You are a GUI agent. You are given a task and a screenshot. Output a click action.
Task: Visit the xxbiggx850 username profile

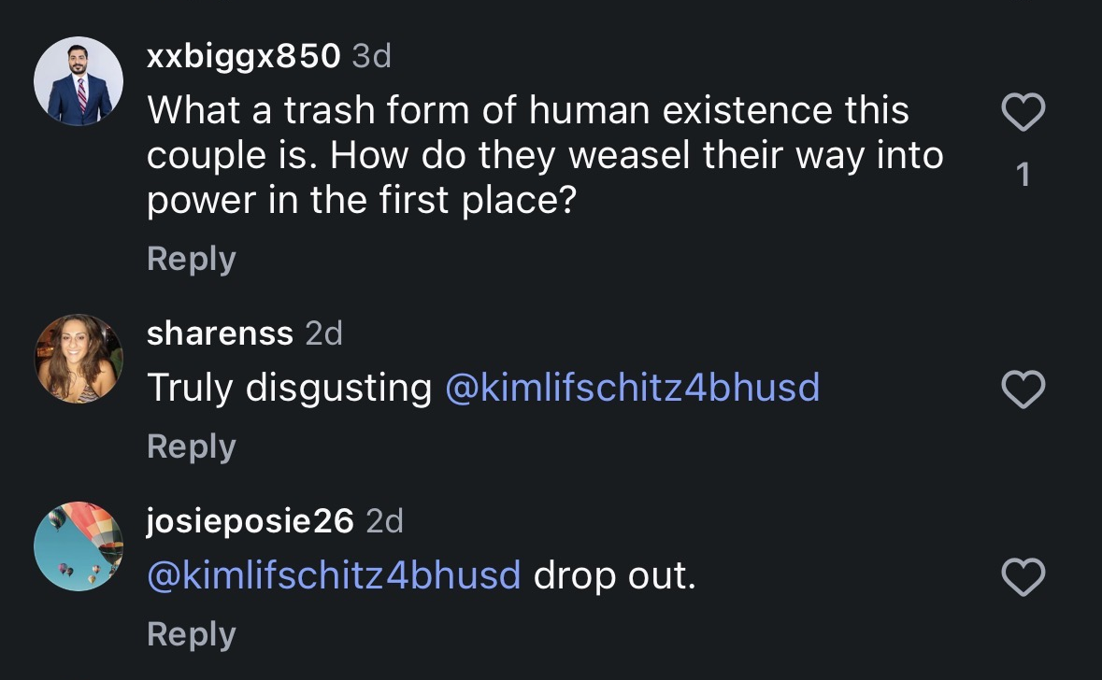[x=243, y=56]
